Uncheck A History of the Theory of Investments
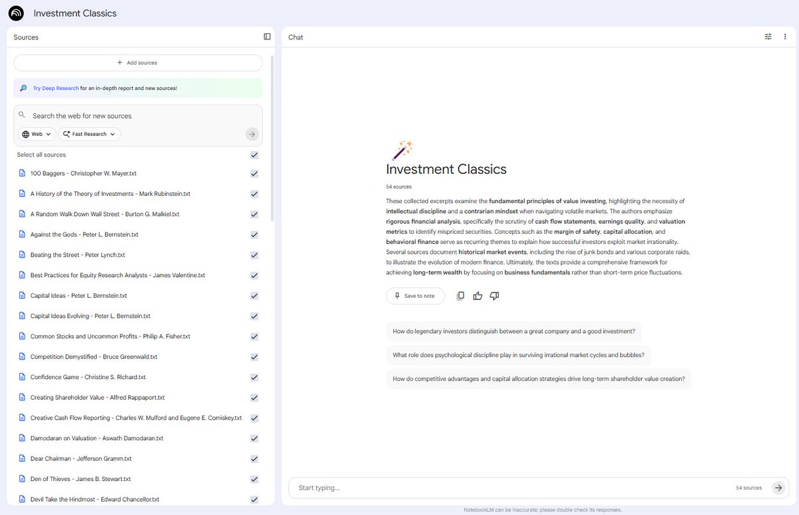The image size is (799, 515). [254, 194]
